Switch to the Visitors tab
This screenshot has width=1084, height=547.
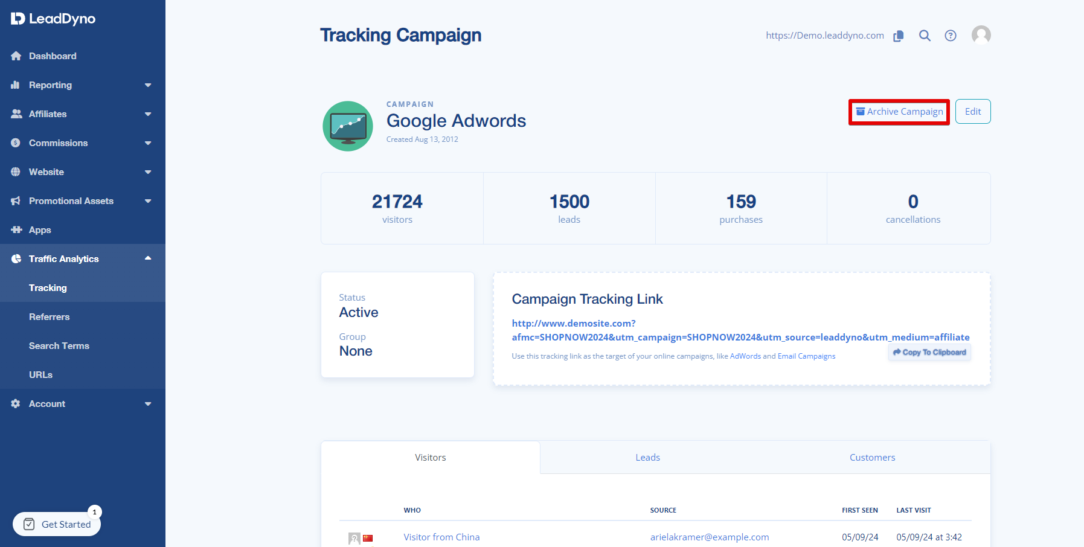(431, 458)
